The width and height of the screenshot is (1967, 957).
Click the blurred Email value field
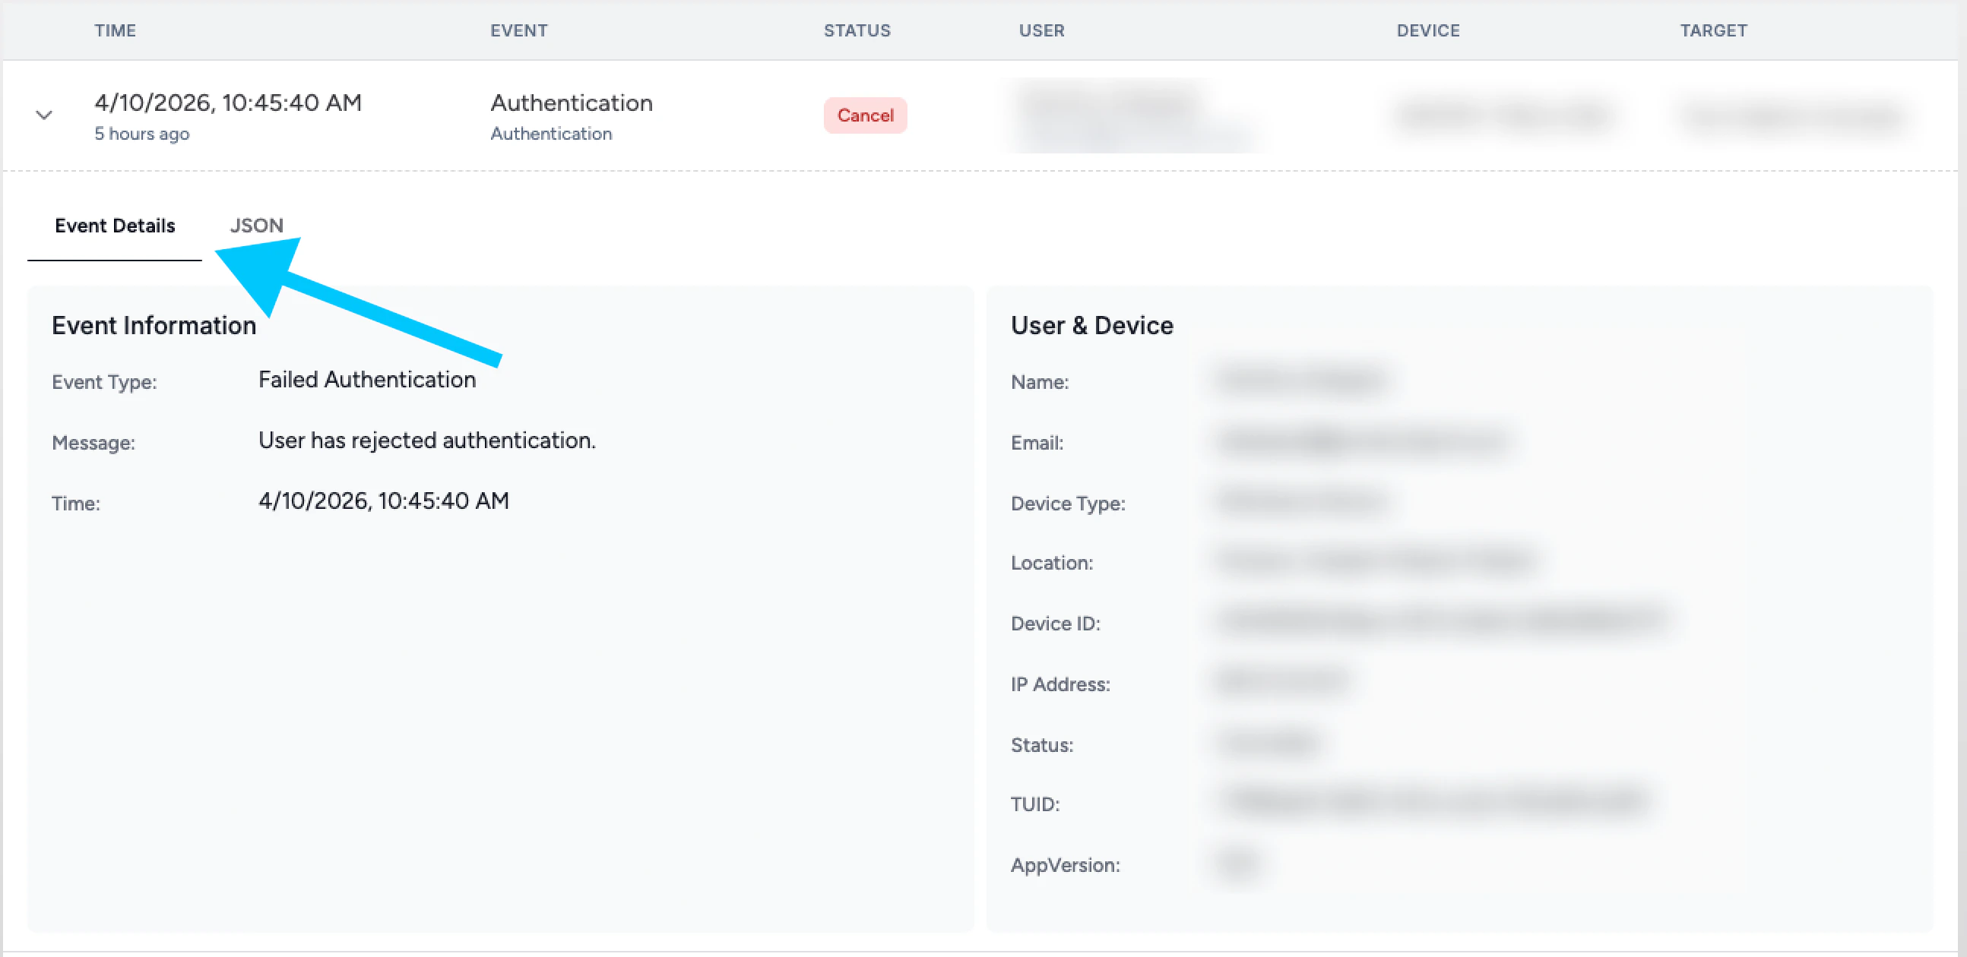pyautogui.click(x=1363, y=442)
